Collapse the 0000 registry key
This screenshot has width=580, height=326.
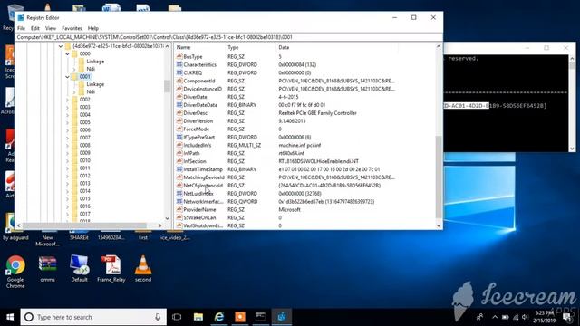click(x=67, y=54)
